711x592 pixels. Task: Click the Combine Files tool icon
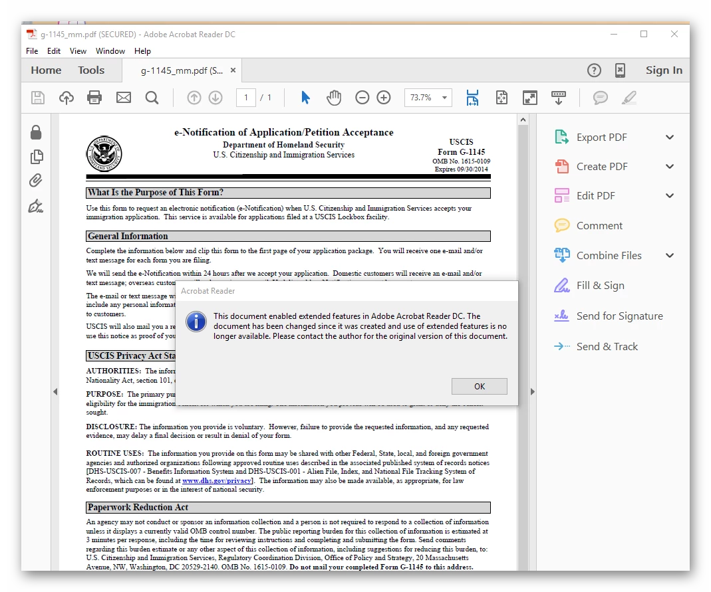coord(562,255)
